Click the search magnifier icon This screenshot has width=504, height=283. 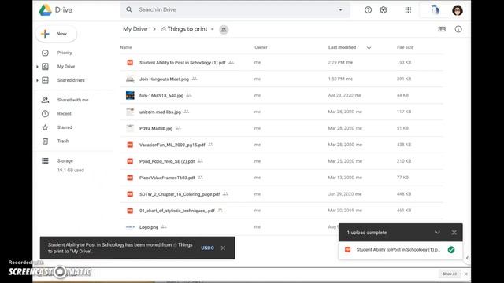[x=129, y=10]
